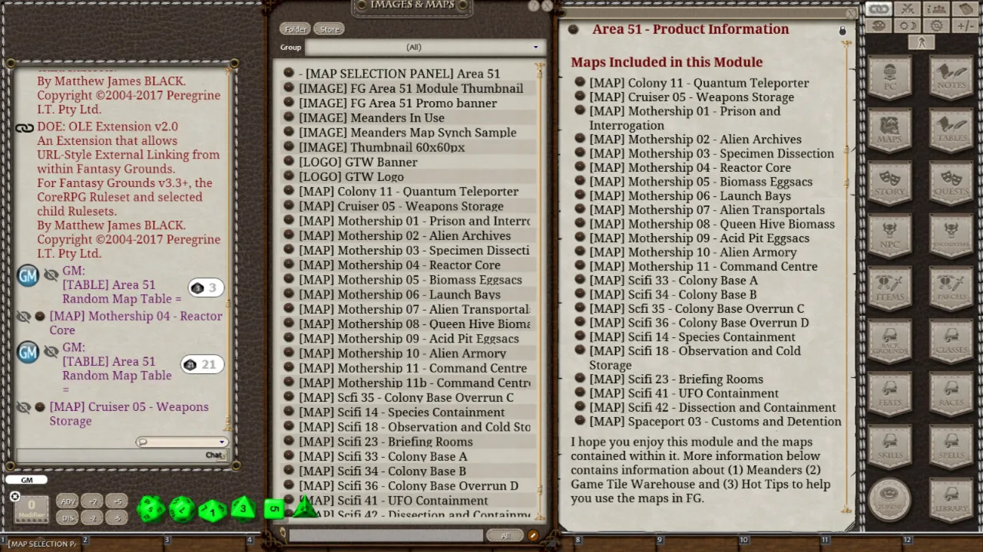Open the Races sidebar button
983x552 pixels.
click(x=952, y=394)
